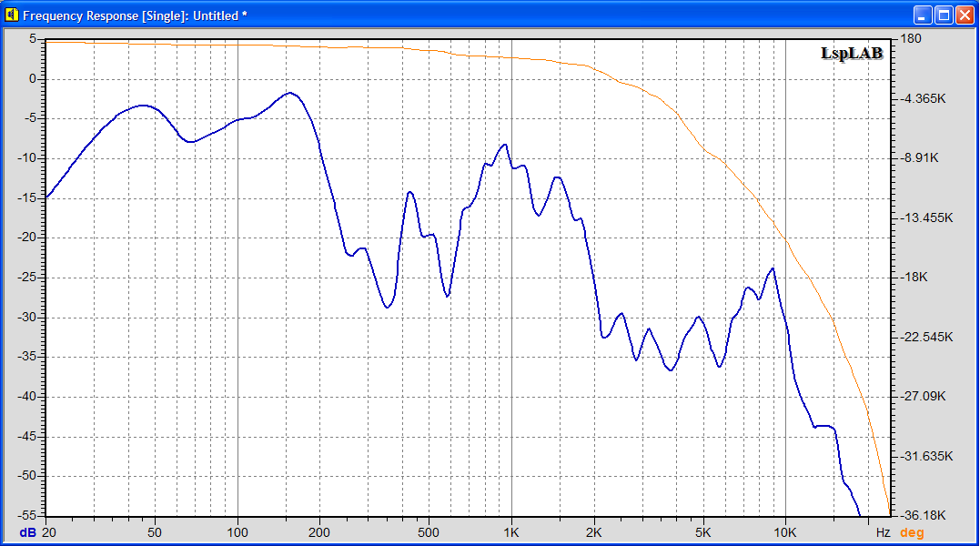Click the '-22.545K' phase value on the right axis
The width and height of the screenshot is (980, 546).
(926, 338)
